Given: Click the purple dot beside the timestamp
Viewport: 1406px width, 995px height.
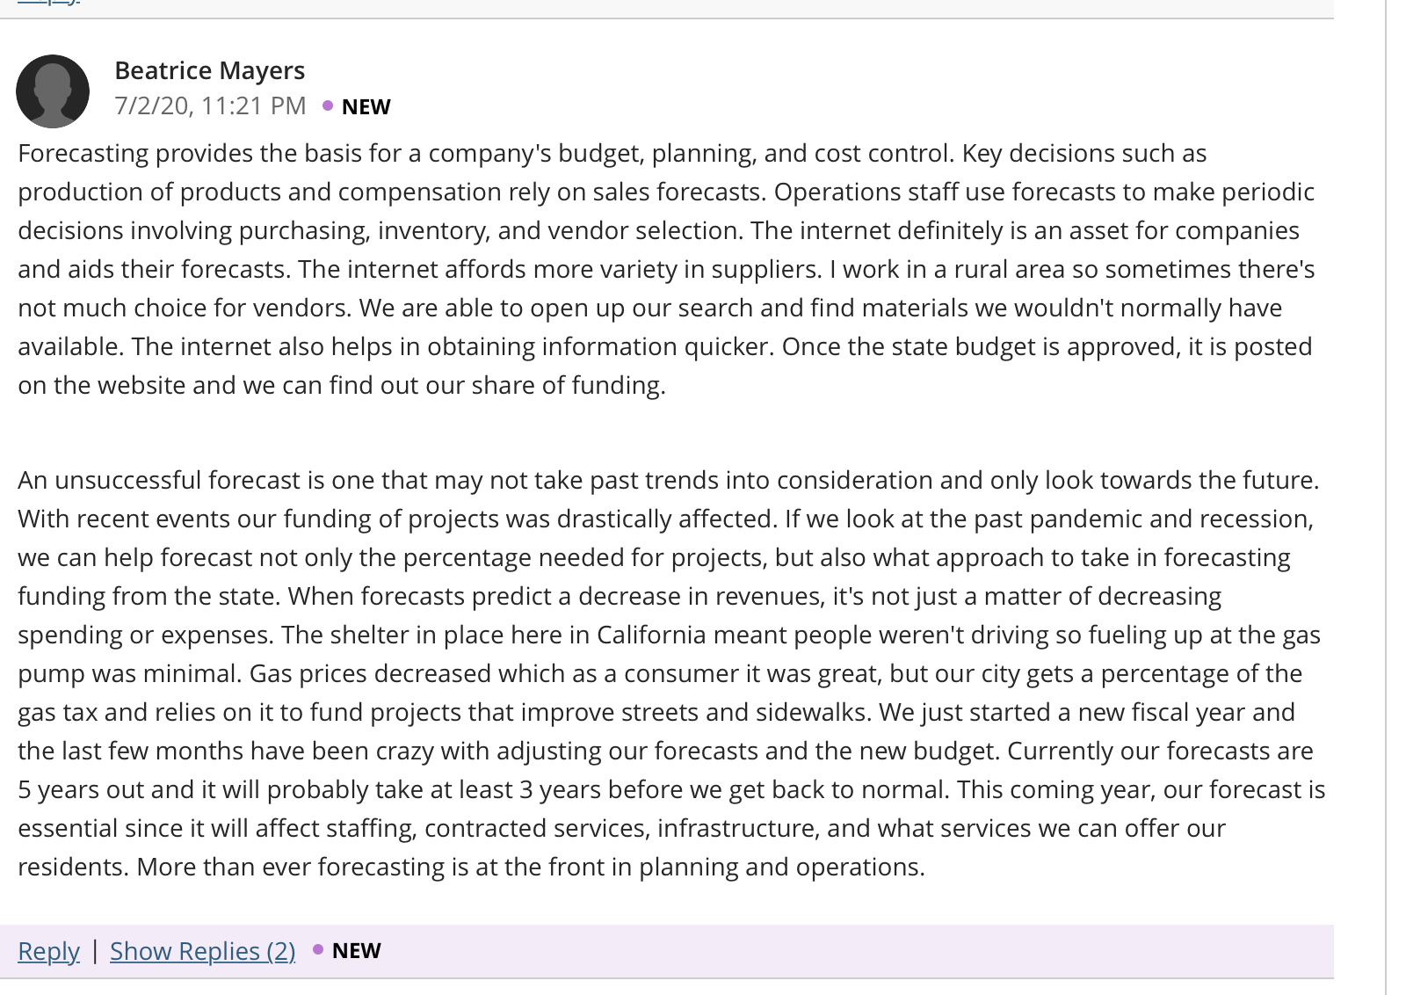Looking at the screenshot, I should click(328, 105).
